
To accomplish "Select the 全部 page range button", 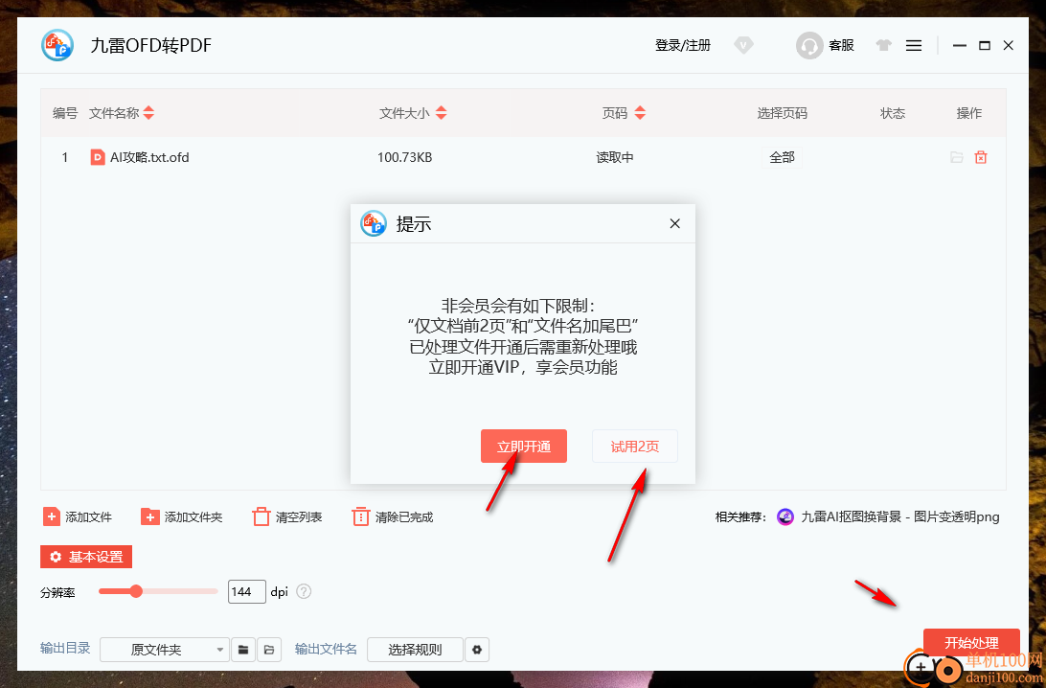I will pyautogui.click(x=782, y=157).
